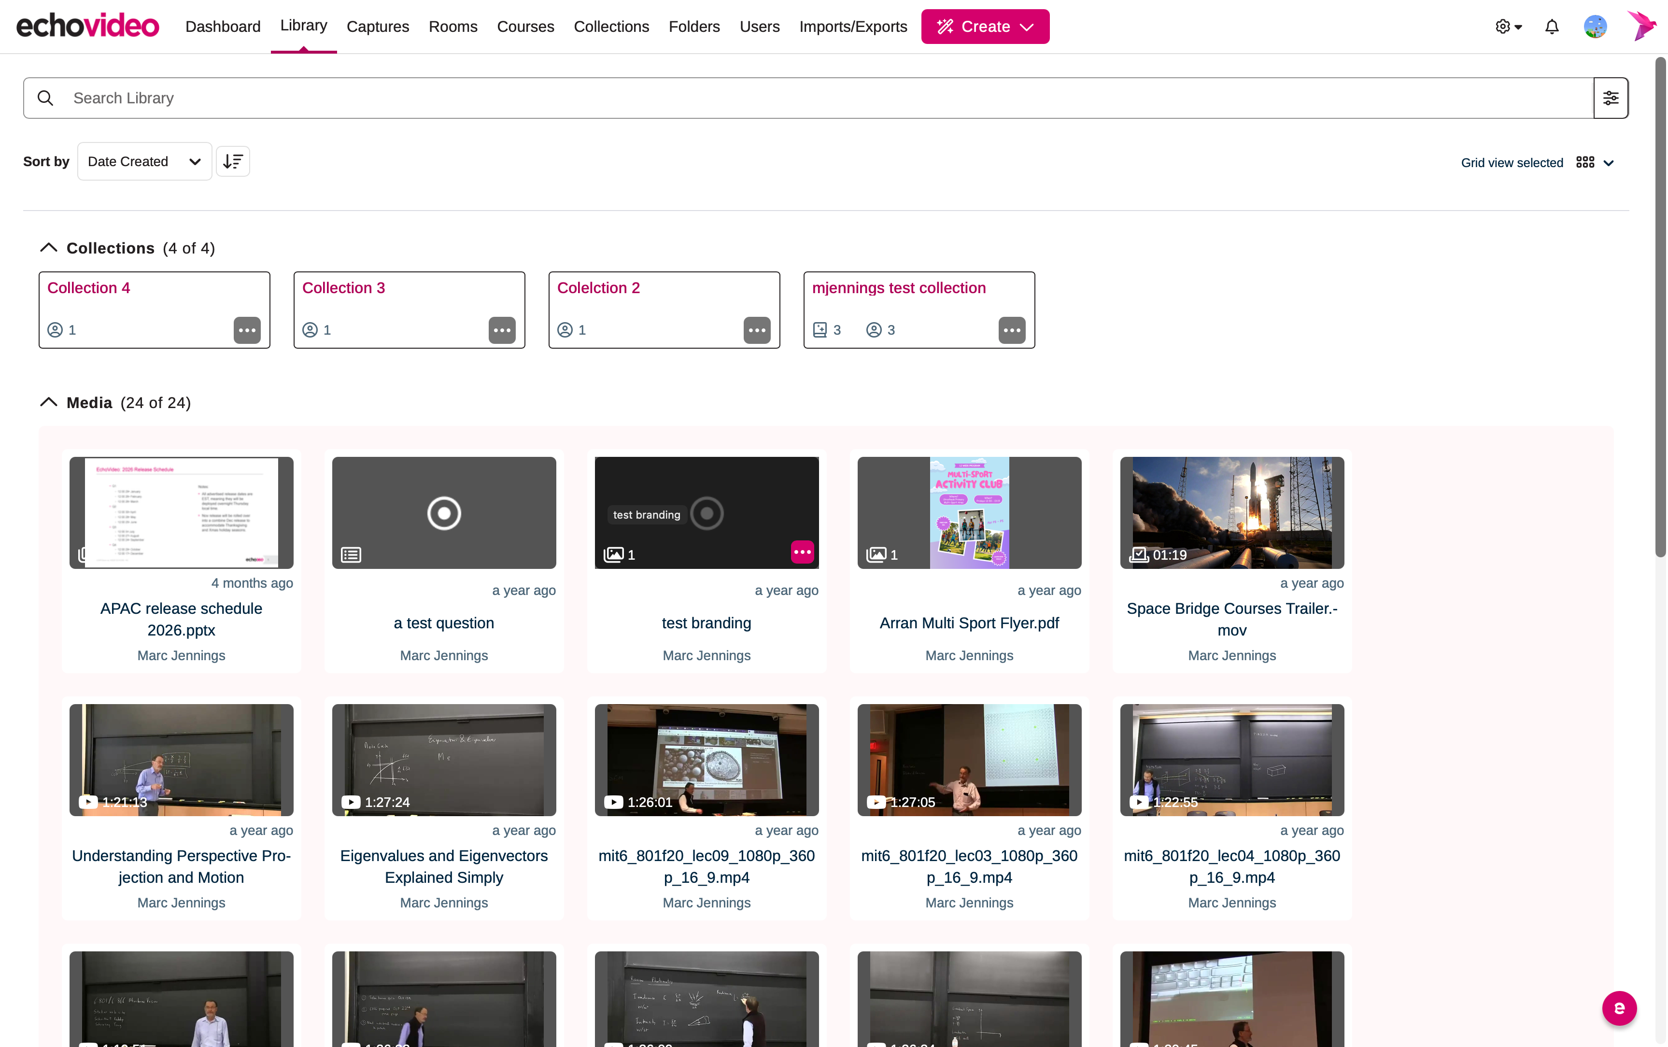Click Marc Jennings under Space Bridge trailer

(1232, 655)
